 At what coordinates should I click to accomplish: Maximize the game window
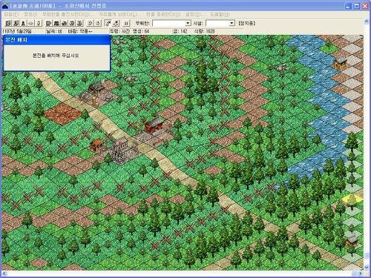(357, 6)
